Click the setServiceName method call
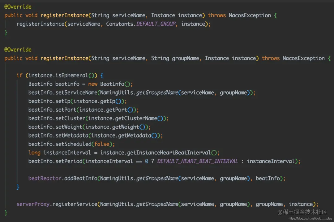Screen dimensions: 334x222 click(x=76, y=92)
